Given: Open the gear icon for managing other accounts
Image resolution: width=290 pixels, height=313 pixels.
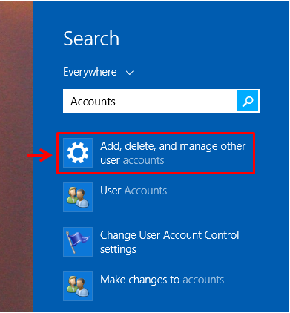Looking at the screenshot, I should (x=78, y=153).
